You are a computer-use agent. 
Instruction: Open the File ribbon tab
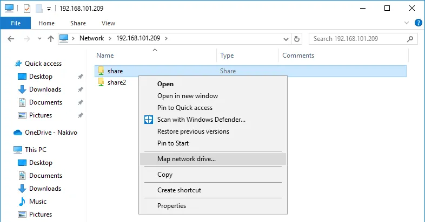pyautogui.click(x=16, y=23)
